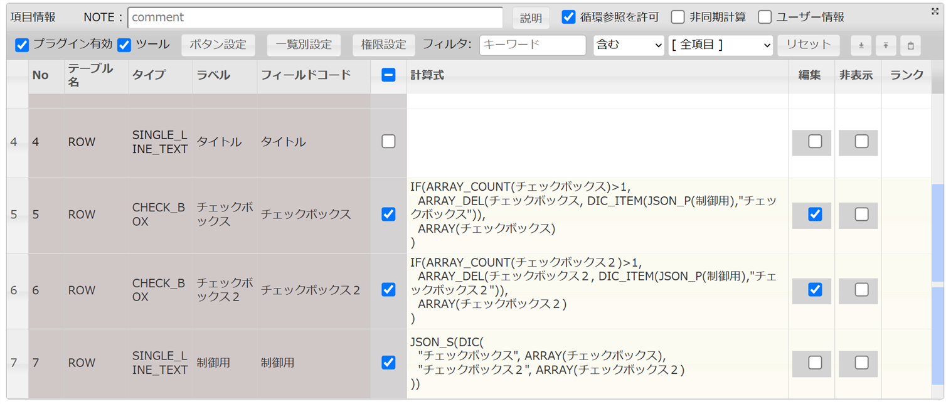Uncheck formula checkbox in チェックボックス２ row
This screenshot has width=946, height=404.
point(388,290)
